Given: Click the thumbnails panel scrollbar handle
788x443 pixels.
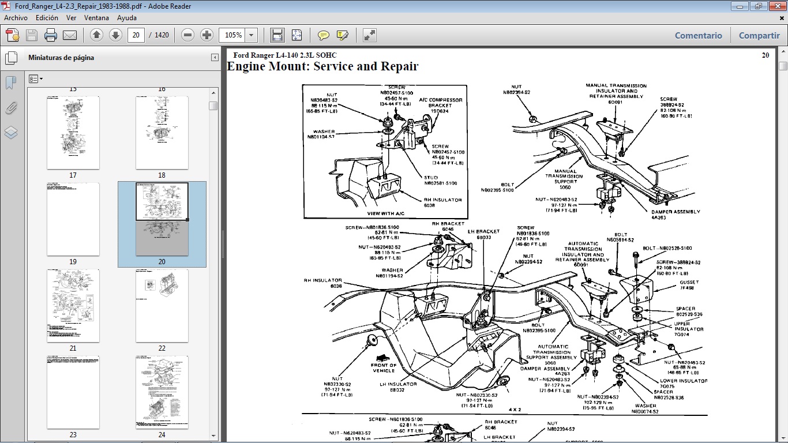Looking at the screenshot, I should tap(213, 106).
